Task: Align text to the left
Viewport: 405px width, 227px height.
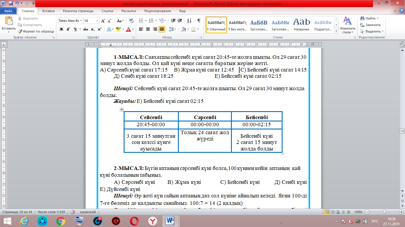Action: (141, 29)
